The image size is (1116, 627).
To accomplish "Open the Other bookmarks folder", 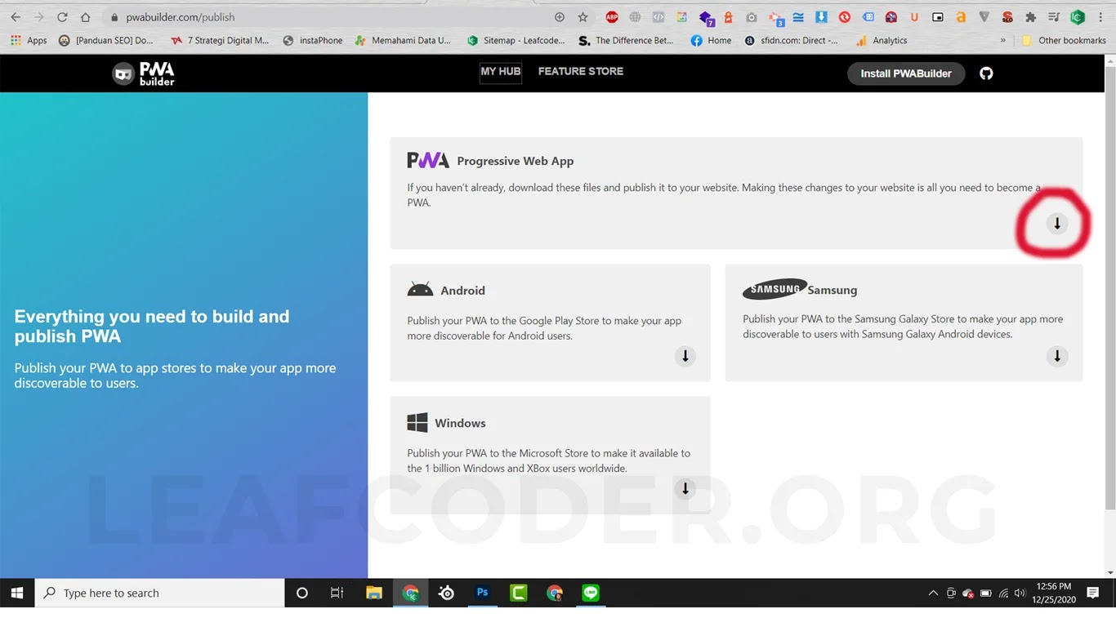I will click(1064, 40).
